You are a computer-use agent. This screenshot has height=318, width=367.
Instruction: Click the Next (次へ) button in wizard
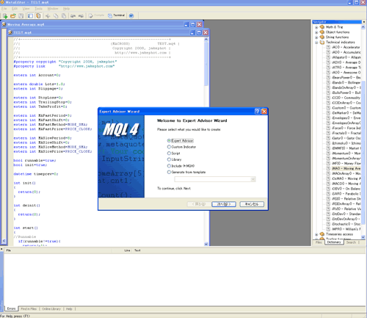[224, 204]
